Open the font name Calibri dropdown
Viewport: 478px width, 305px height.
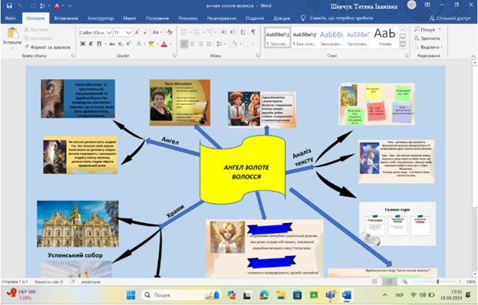[x=109, y=32]
